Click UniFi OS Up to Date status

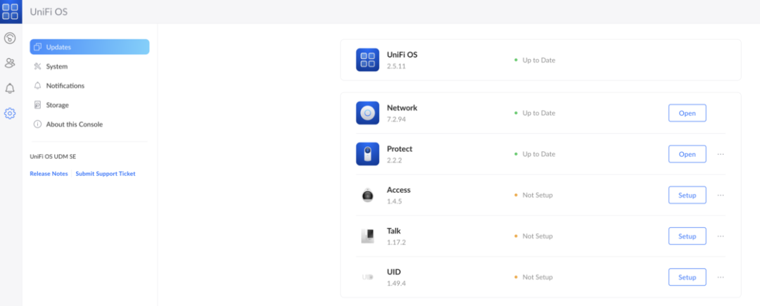(x=535, y=60)
